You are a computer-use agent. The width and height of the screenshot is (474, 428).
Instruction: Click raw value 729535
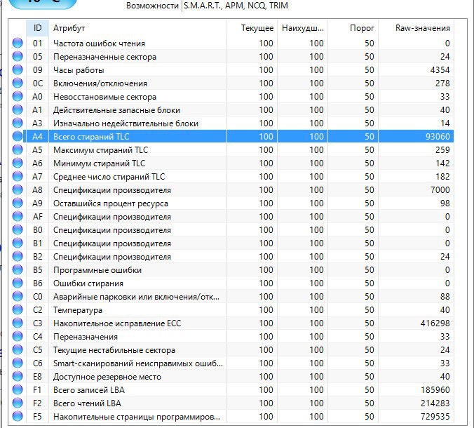(435, 417)
